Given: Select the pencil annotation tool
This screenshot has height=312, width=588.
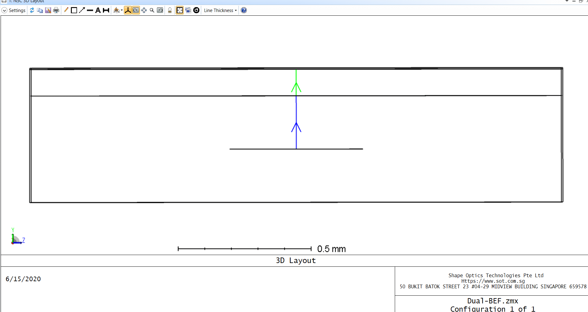Looking at the screenshot, I should (x=66, y=10).
